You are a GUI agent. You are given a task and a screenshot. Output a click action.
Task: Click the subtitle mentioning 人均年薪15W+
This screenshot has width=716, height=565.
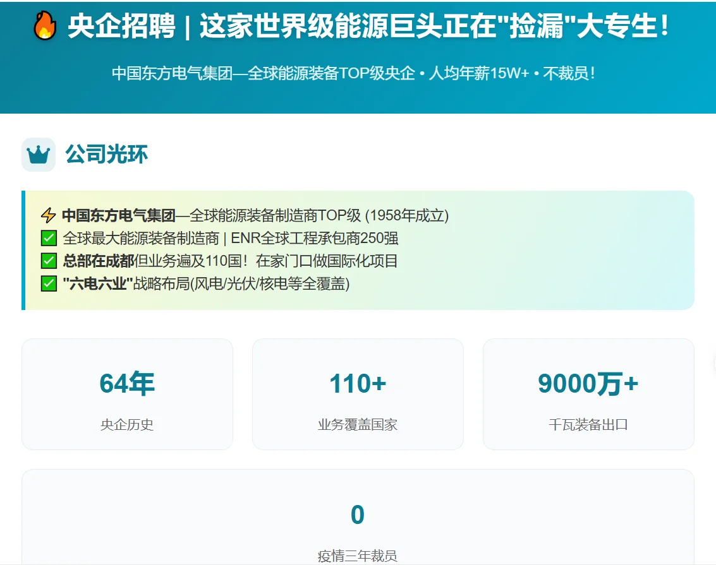click(353, 73)
